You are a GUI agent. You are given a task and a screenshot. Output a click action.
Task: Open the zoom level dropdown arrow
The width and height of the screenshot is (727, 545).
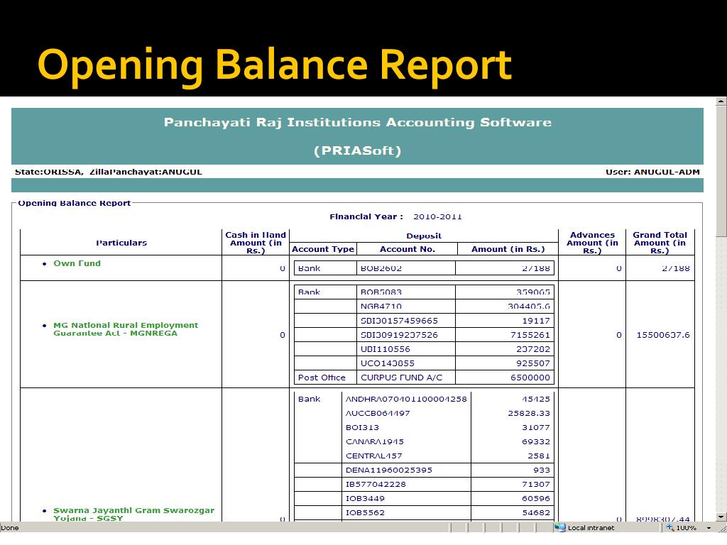(709, 528)
